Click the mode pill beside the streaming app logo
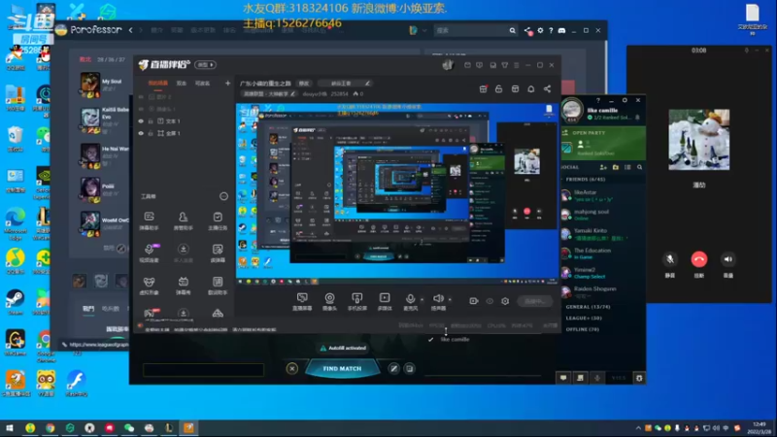Image resolution: width=777 pixels, height=437 pixels. (x=205, y=65)
